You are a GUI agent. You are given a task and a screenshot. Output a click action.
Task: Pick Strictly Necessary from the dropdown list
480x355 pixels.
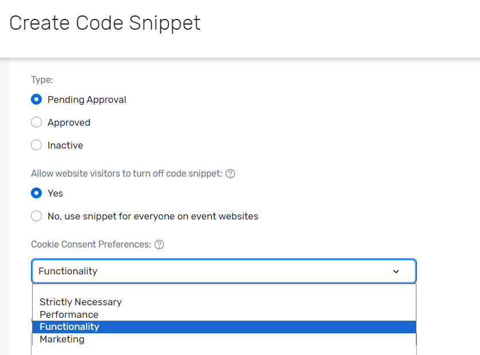point(81,302)
